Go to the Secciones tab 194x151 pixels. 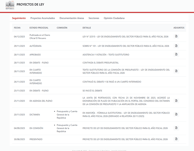click(94, 18)
